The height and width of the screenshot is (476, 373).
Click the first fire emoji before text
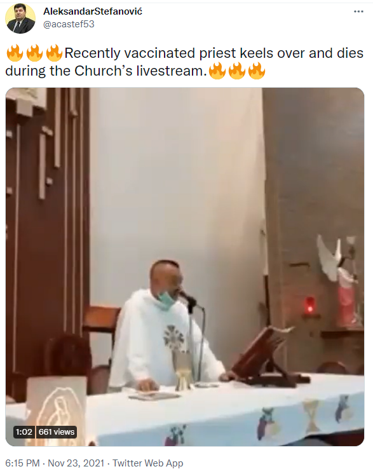(x=15, y=53)
